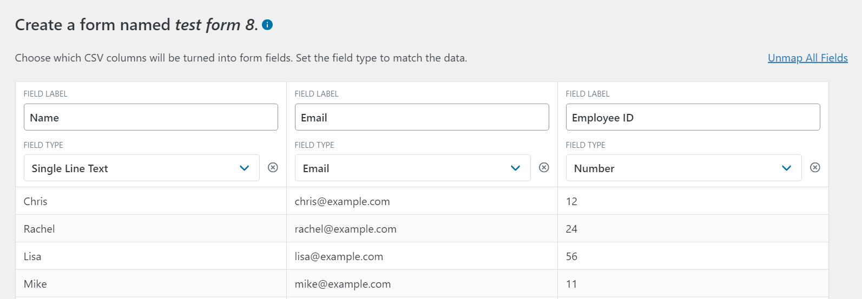This screenshot has height=299, width=862.
Task: Unmap the Email column using its X icon
Action: [544, 167]
